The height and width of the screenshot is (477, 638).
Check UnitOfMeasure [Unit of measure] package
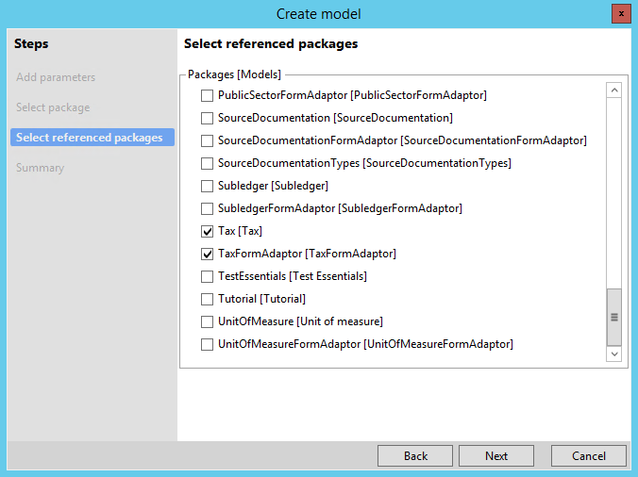click(207, 321)
